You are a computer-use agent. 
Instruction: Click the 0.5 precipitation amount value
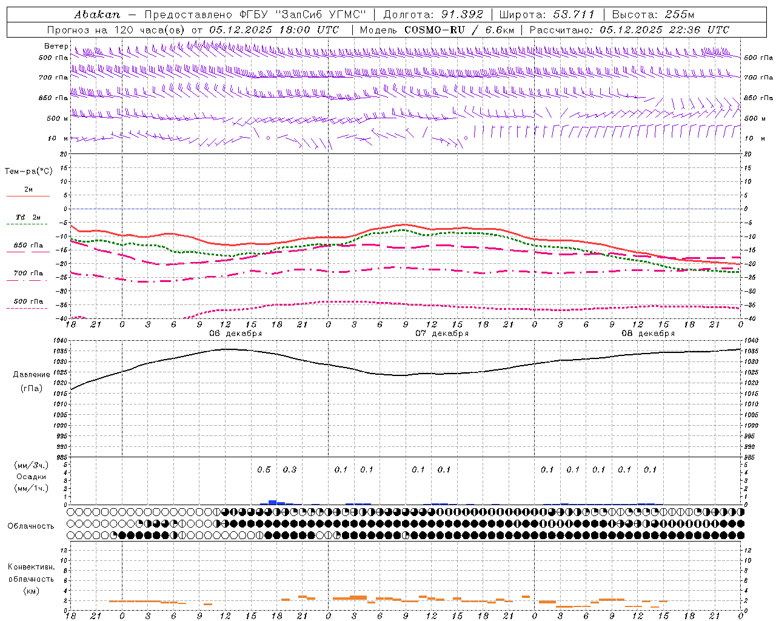[x=264, y=469]
